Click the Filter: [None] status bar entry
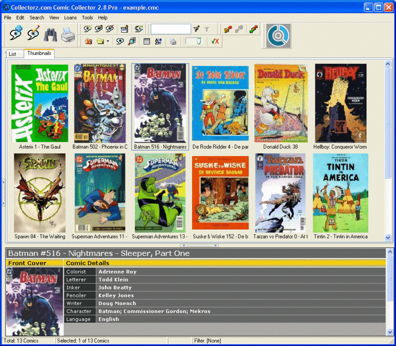396x346 pixels. click(x=207, y=341)
